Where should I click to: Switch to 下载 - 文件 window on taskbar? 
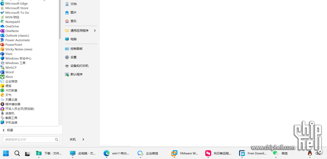pos(49,153)
